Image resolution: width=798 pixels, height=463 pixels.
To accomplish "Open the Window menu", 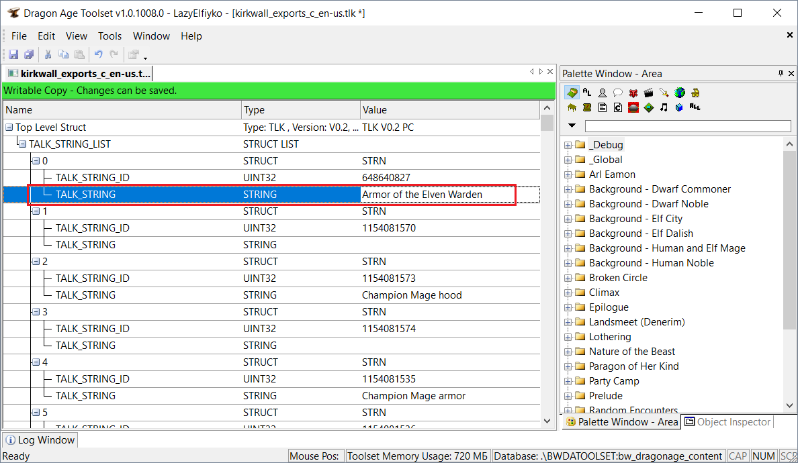I will pos(151,36).
